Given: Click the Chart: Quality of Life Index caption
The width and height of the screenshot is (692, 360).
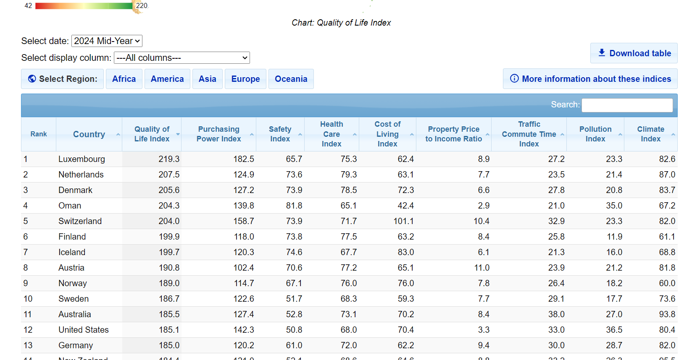Looking at the screenshot, I should pos(341,23).
